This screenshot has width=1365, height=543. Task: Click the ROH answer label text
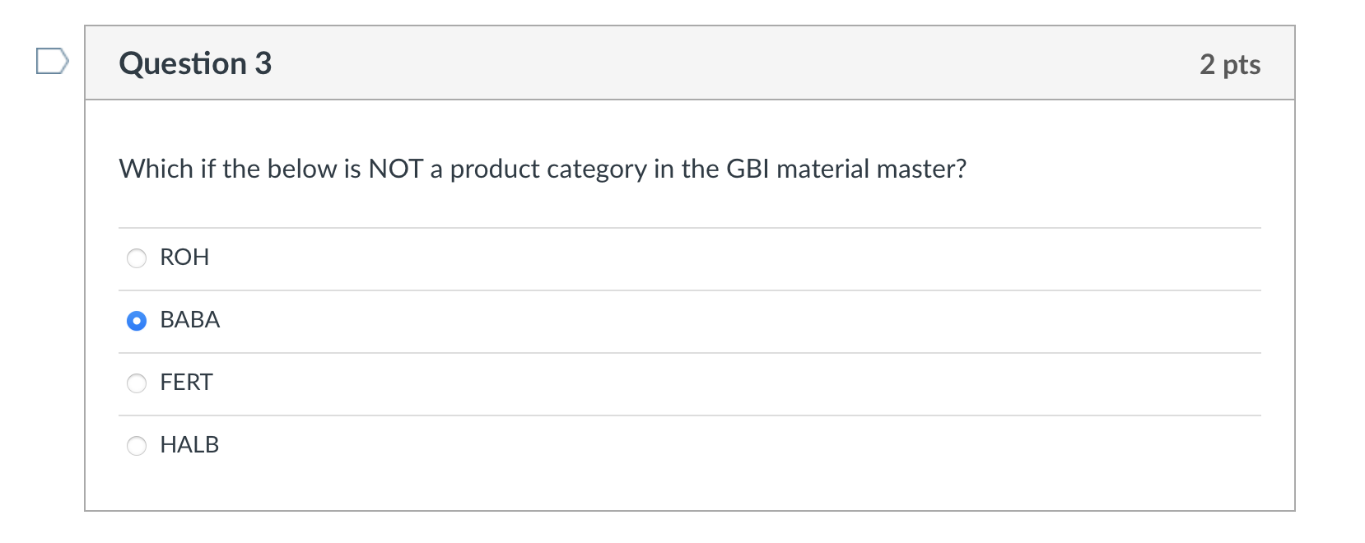[184, 258]
